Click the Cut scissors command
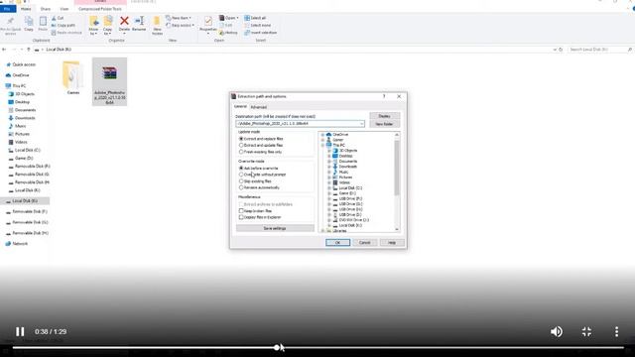The width and height of the screenshot is (635, 357). pyautogui.click(x=58, y=18)
